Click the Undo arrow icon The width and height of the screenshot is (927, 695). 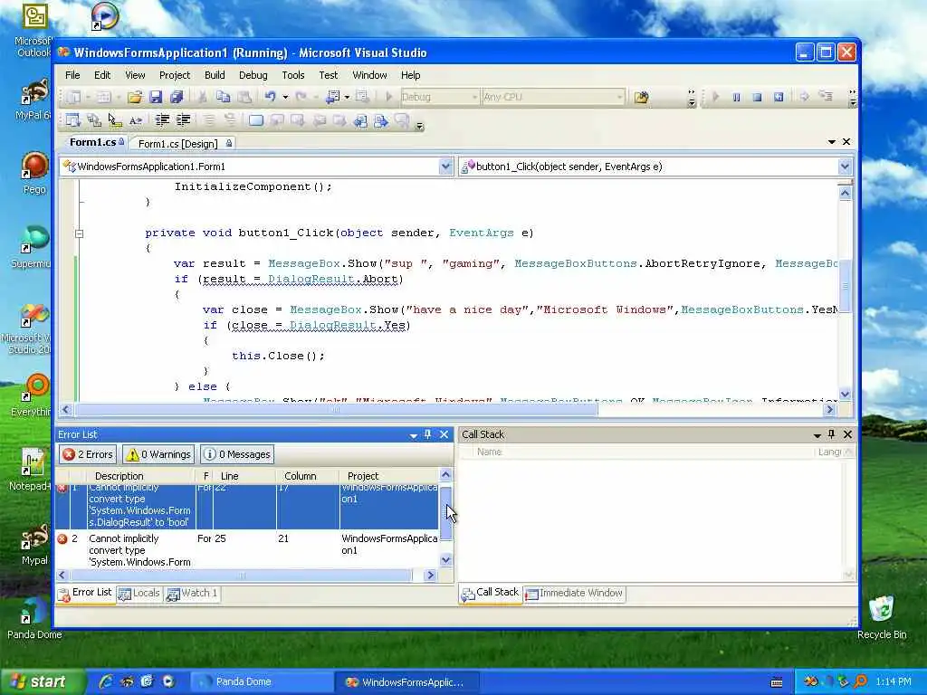tap(270, 97)
